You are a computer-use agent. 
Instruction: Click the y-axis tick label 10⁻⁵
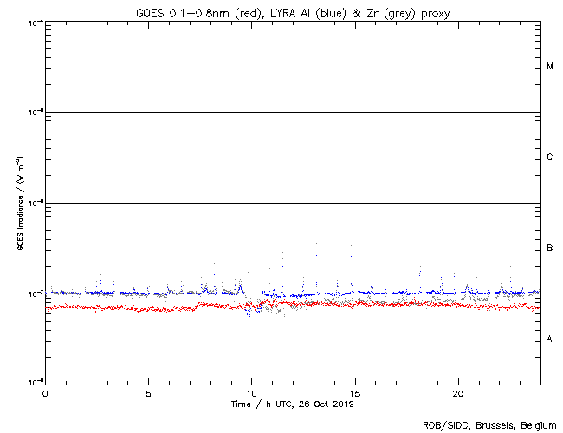click(35, 111)
